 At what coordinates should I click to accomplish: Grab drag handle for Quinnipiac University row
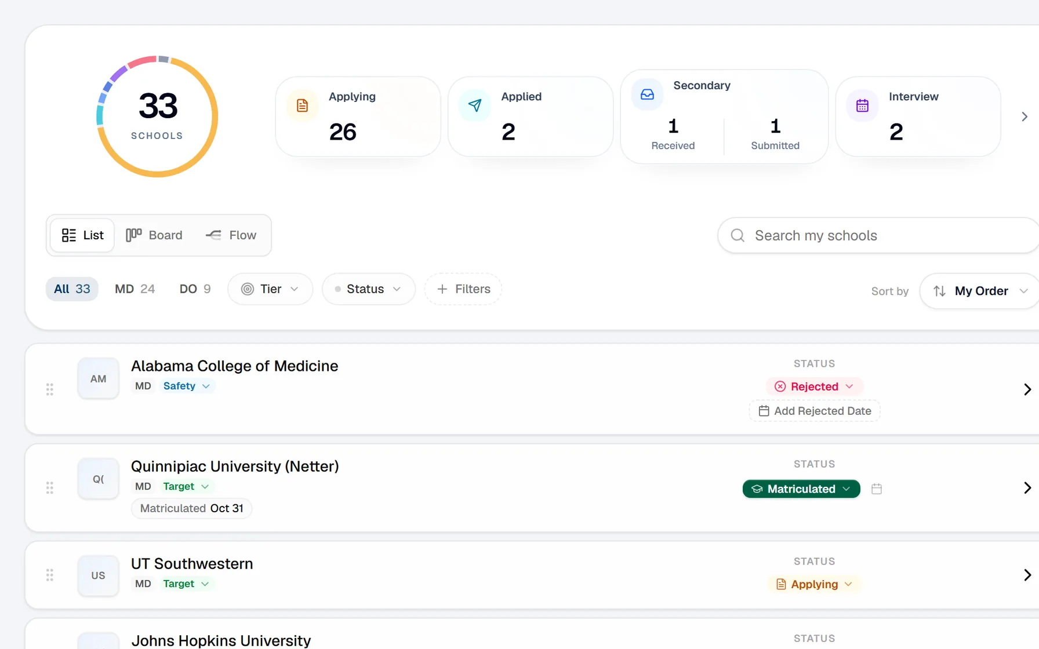click(50, 487)
